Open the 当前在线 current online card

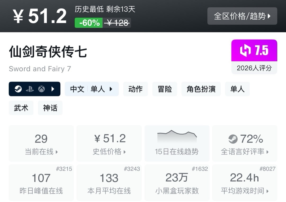[x=41, y=143]
